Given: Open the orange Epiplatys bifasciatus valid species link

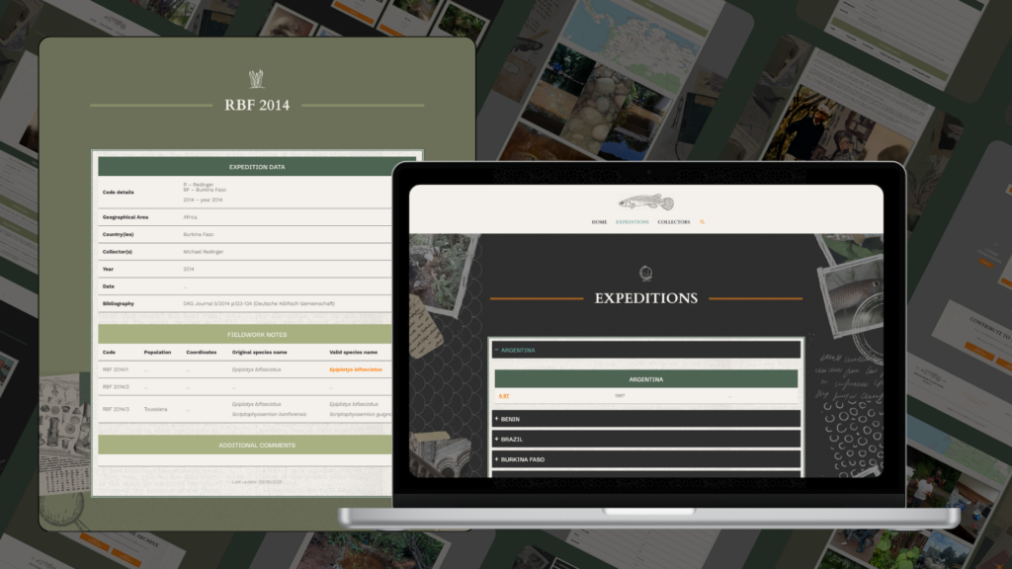Looking at the screenshot, I should (356, 369).
